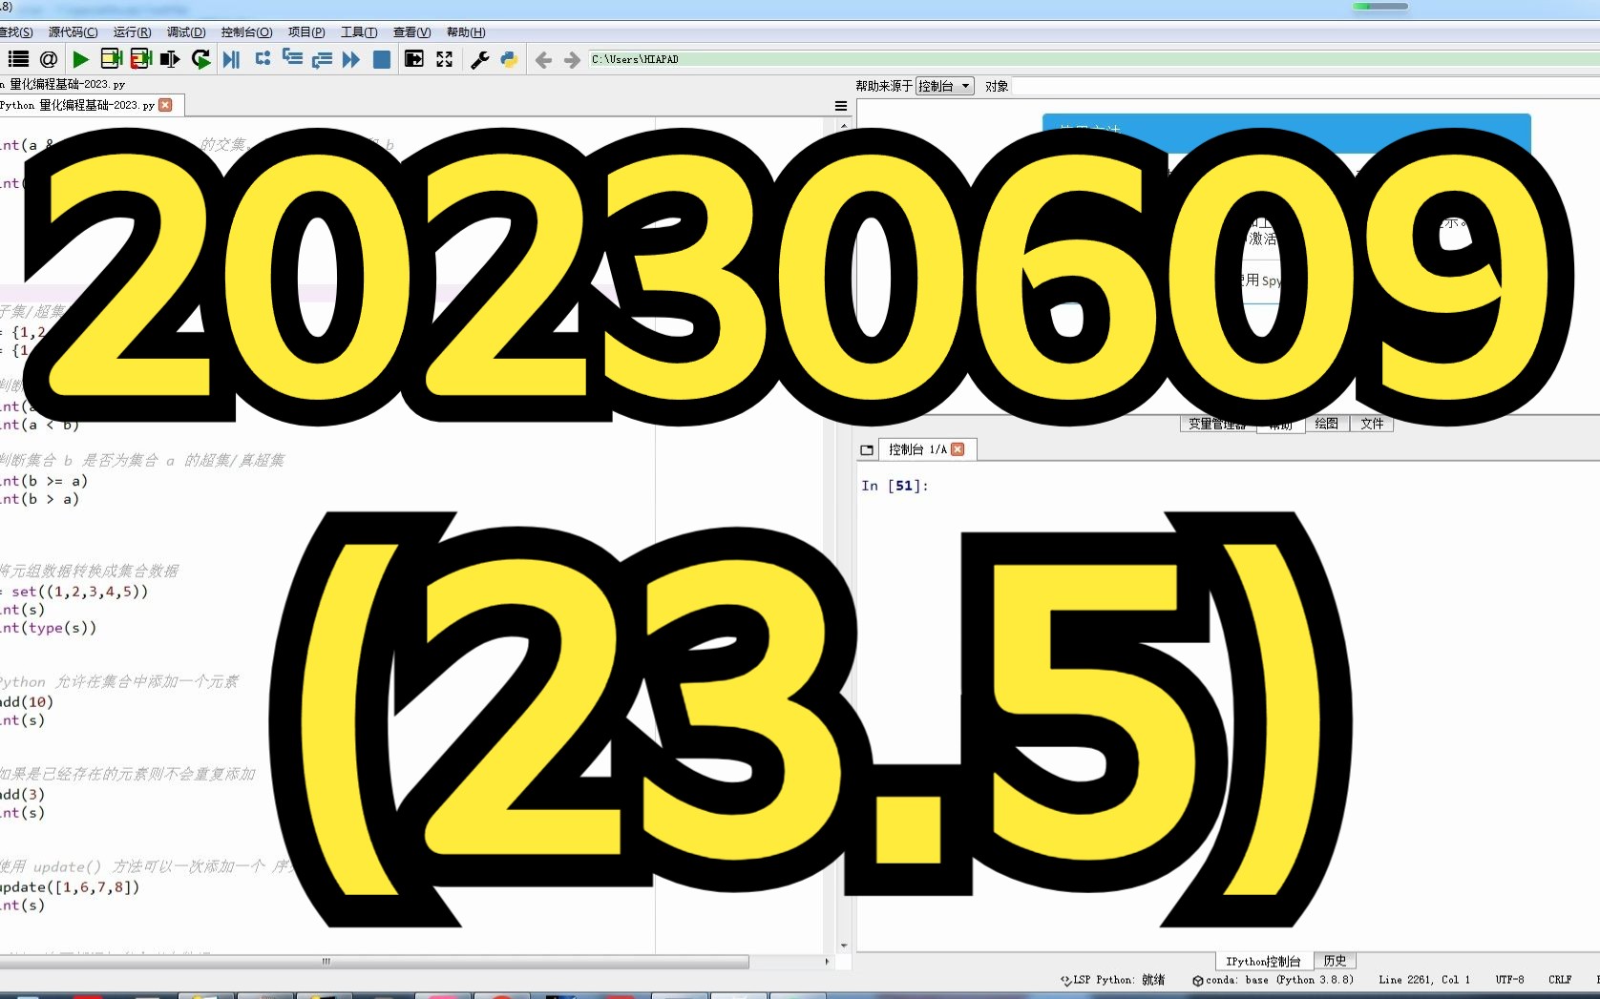The width and height of the screenshot is (1600, 999).
Task: Click the working directory path field
Action: [1093, 59]
